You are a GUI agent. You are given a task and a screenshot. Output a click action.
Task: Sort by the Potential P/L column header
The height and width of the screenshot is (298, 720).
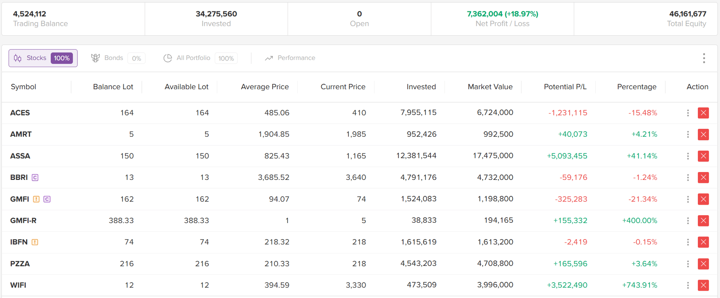(x=565, y=87)
